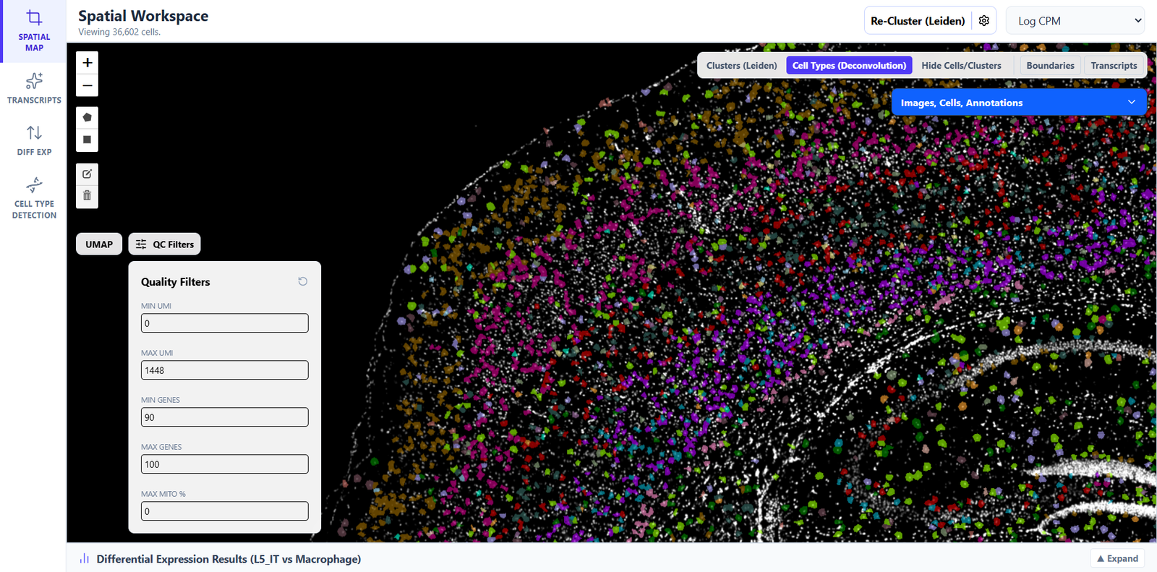Screen dimensions: 1157x572
Task: Click the 'Viewing 36,602 cells.' text
Action: (119, 32)
